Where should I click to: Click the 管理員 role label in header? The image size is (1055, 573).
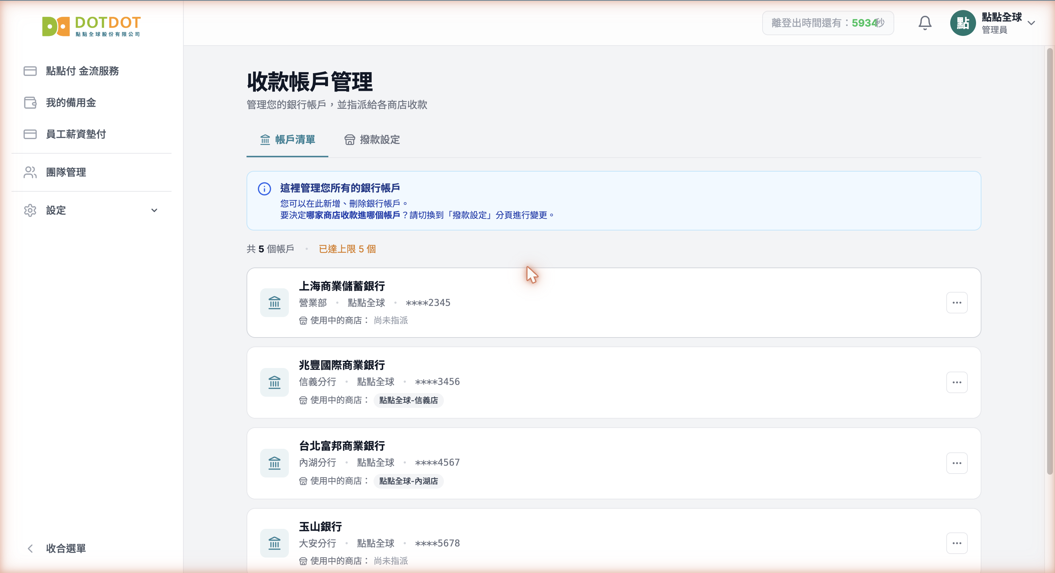994,29
